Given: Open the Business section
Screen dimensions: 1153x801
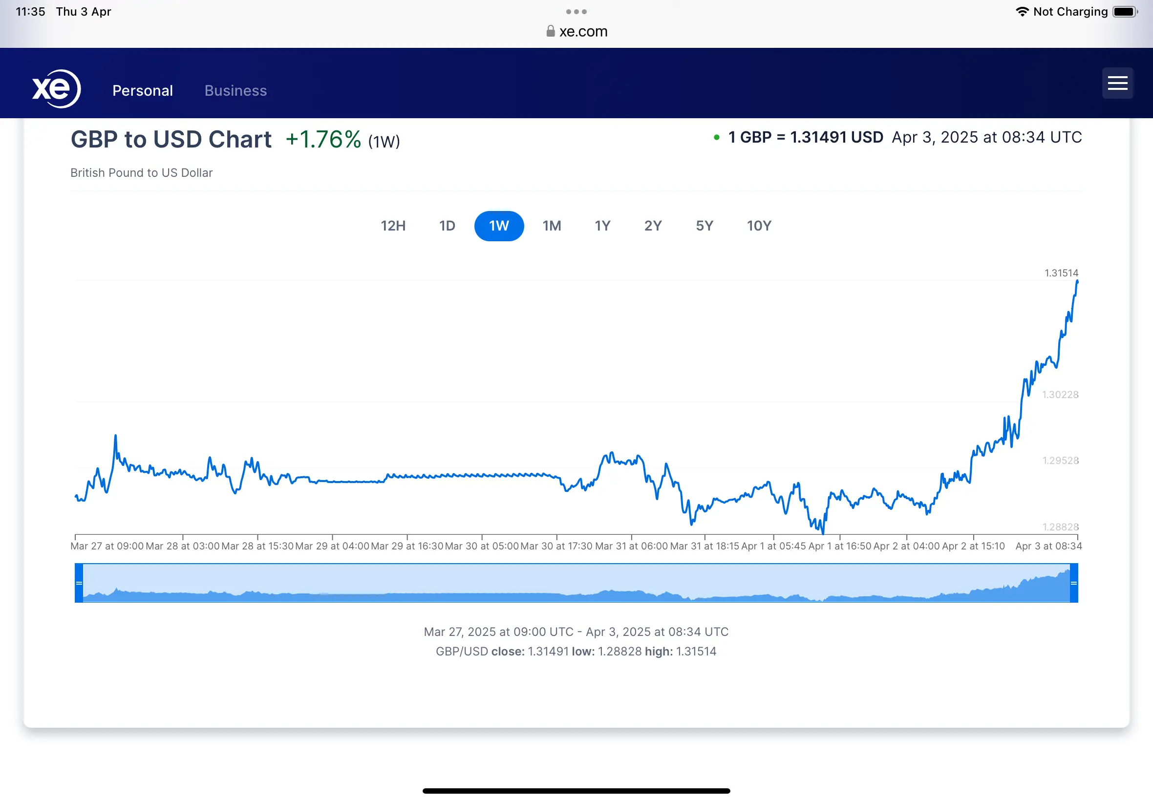Looking at the screenshot, I should point(235,91).
